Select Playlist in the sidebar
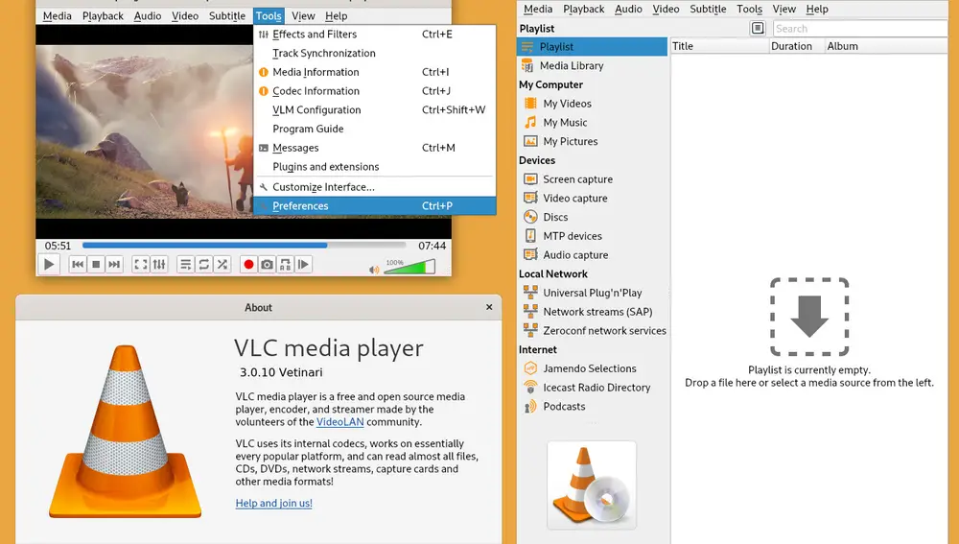Screen dimensions: 959x544 (x=592, y=46)
